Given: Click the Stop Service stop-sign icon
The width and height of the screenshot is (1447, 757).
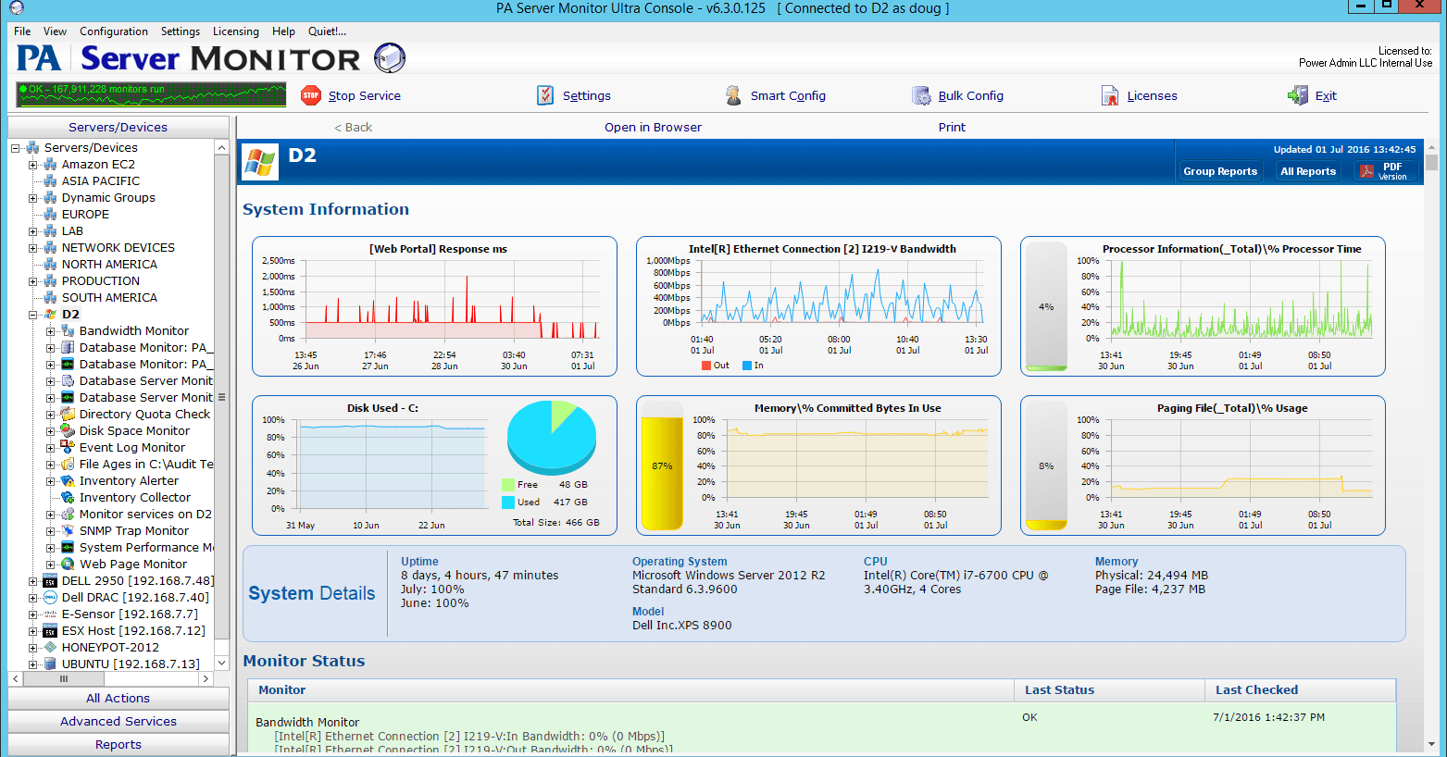Looking at the screenshot, I should pos(311,95).
